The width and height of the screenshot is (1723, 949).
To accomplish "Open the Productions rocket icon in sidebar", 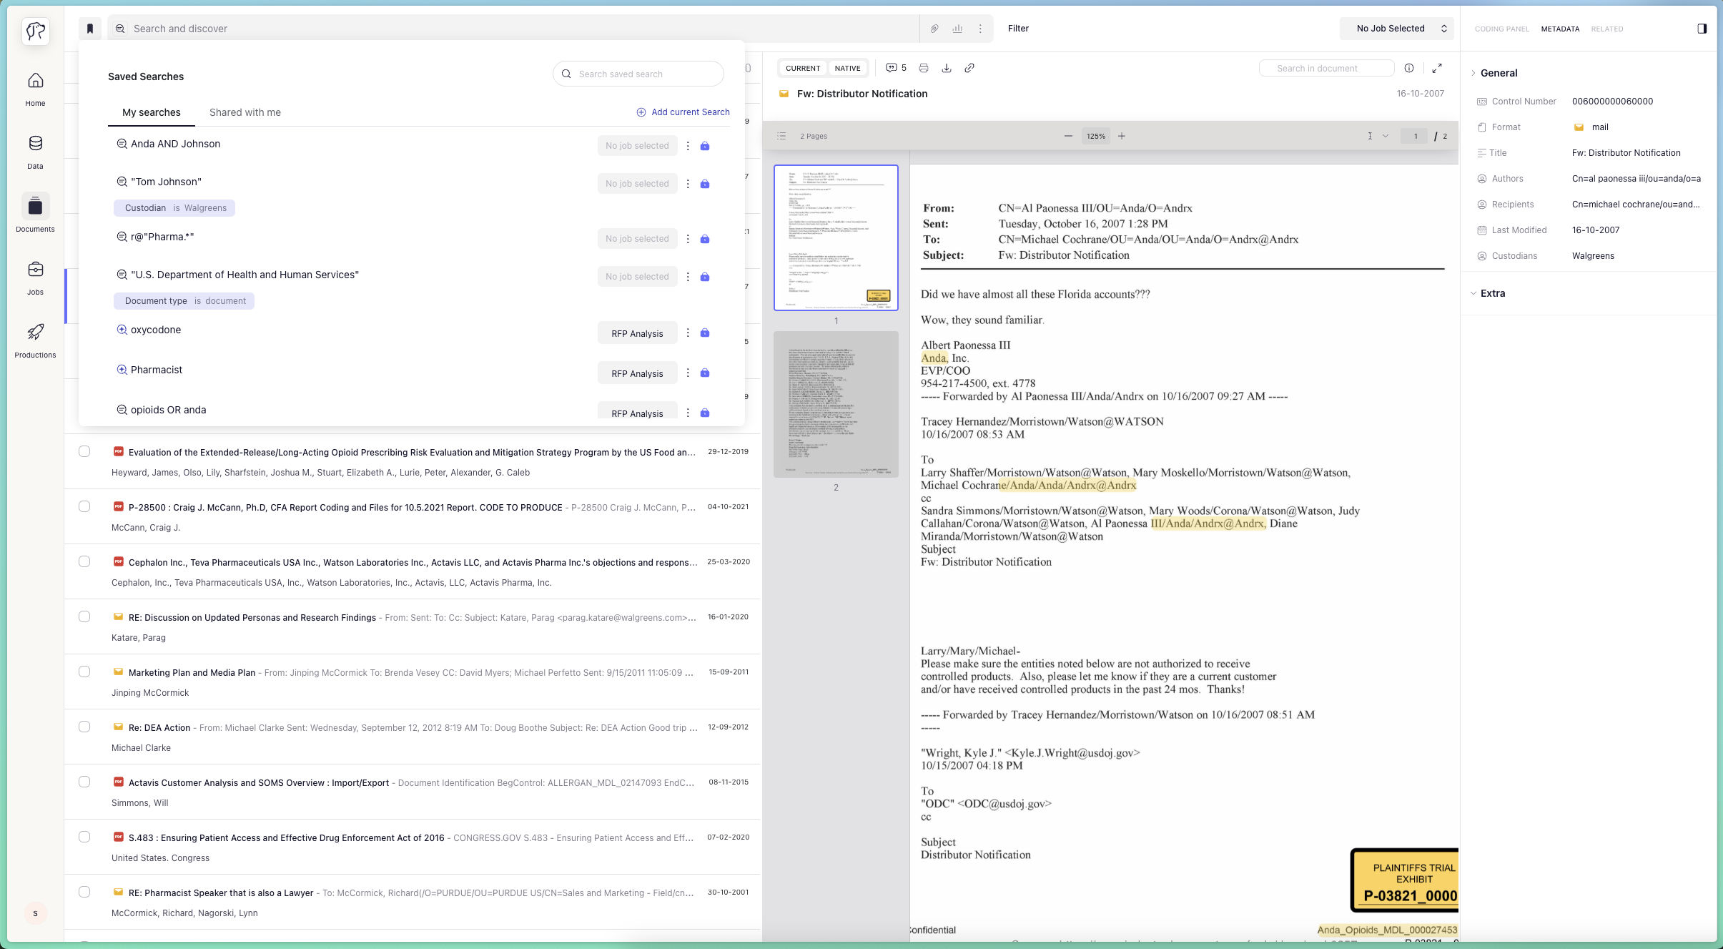I will pyautogui.click(x=35, y=333).
